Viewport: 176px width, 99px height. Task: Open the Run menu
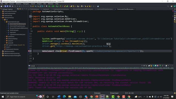coord(45,4)
